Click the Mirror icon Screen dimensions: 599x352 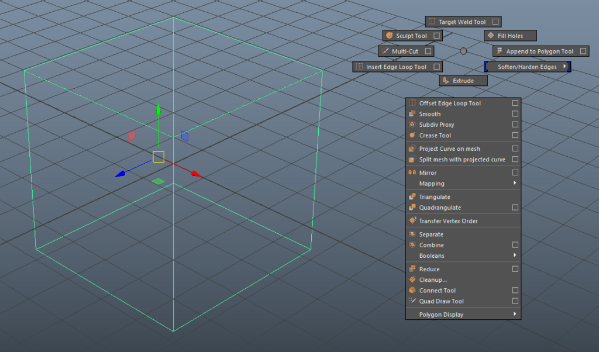click(x=412, y=172)
